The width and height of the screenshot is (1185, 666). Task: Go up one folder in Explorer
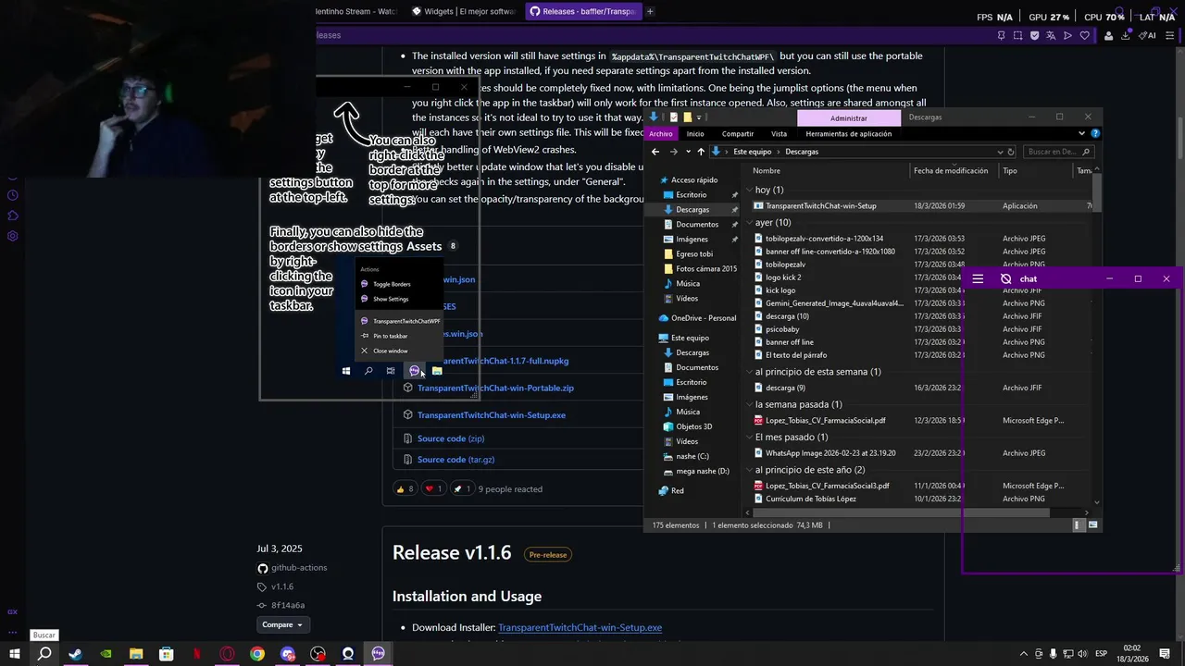(700, 152)
